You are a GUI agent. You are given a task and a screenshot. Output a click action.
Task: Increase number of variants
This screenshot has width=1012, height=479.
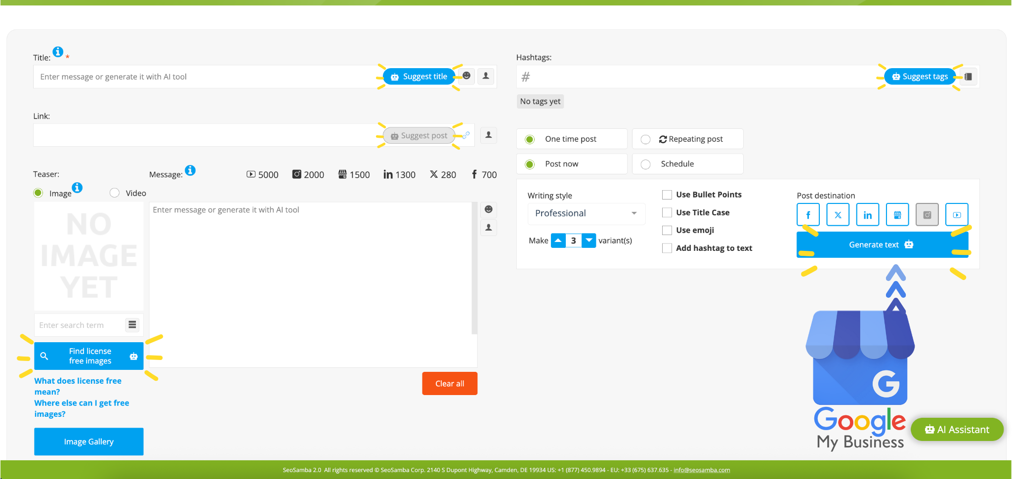point(558,240)
